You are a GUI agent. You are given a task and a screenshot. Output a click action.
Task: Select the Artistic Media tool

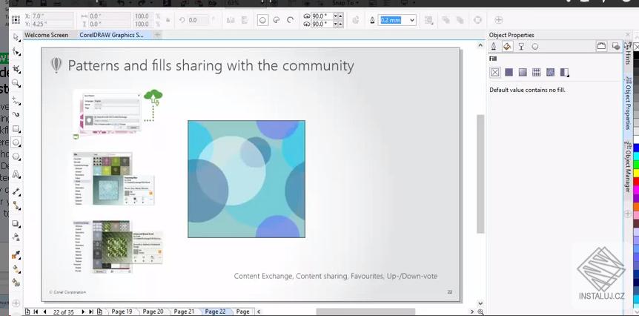click(16, 114)
